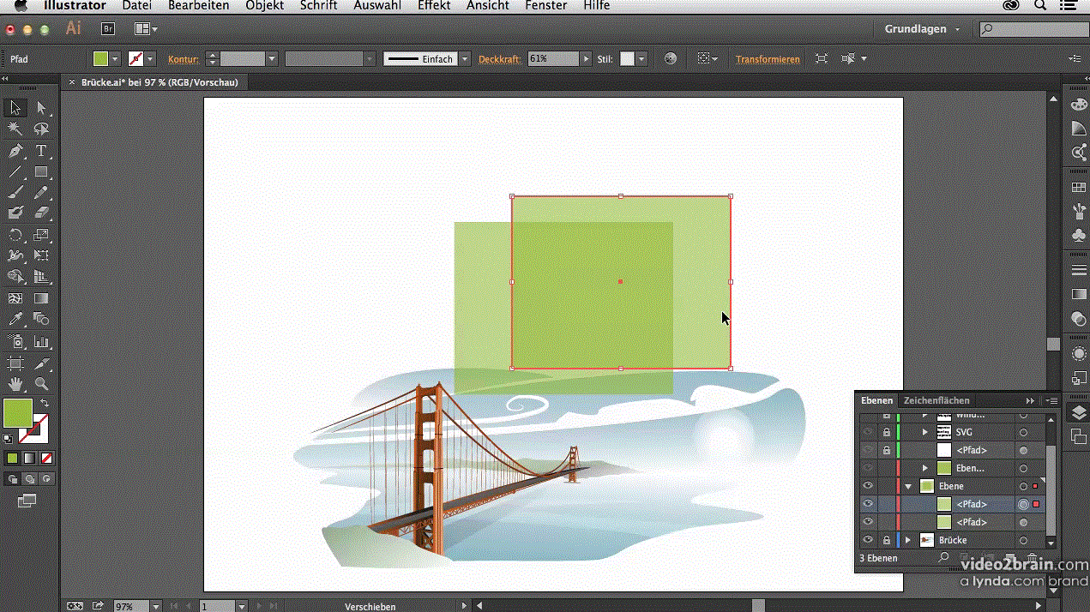Click the Transformieren link
Screen dimensions: 1090x612
768,59
